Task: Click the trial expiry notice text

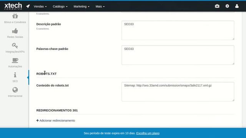Action: (x=109, y=133)
